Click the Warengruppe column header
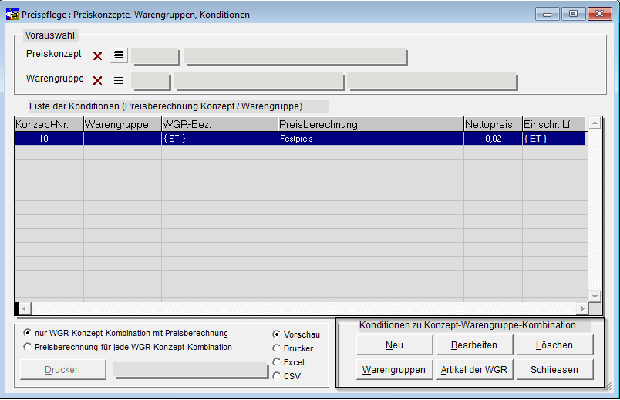 [x=123, y=124]
